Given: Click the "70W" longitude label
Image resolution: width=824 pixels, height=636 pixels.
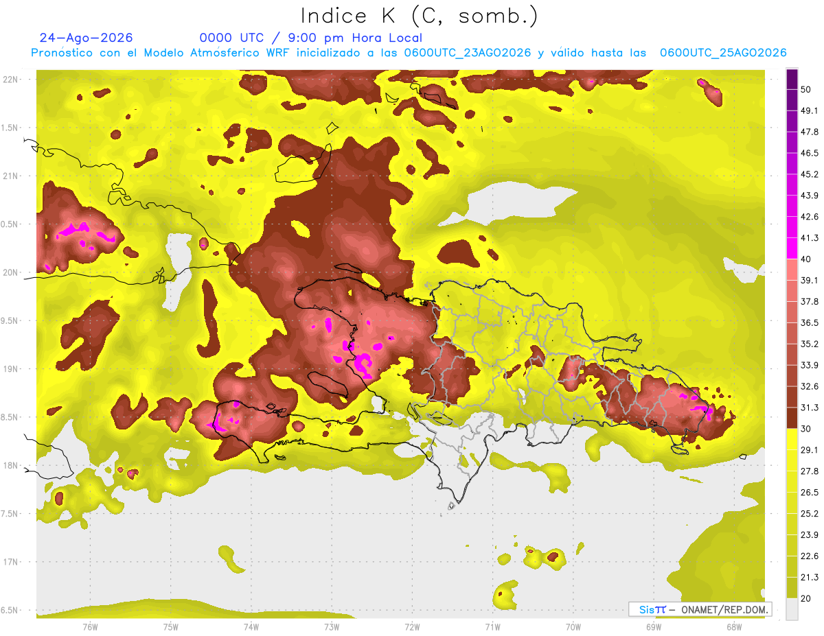Looking at the screenshot, I should pos(573,627).
